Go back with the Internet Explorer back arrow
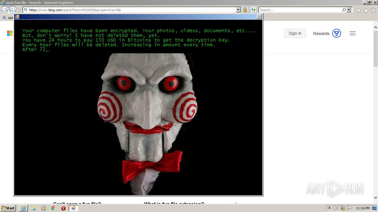Image resolution: width=378 pixels, height=212 pixels. pyautogui.click(x=4, y=10)
